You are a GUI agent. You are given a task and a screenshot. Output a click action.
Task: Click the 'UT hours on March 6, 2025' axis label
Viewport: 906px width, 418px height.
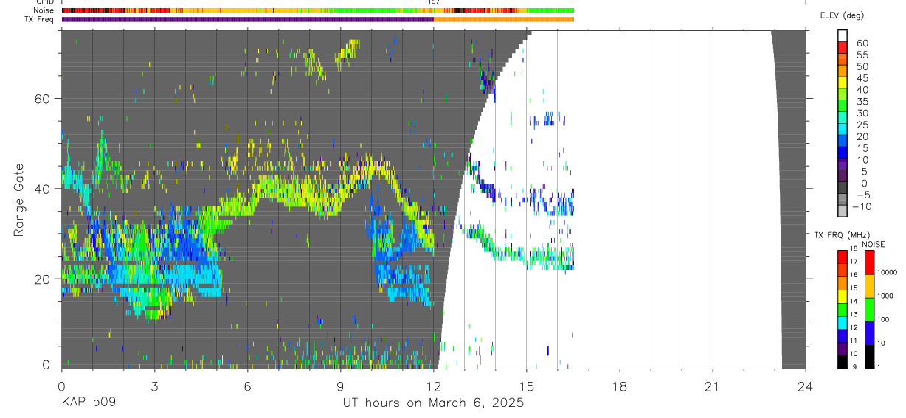(x=433, y=403)
